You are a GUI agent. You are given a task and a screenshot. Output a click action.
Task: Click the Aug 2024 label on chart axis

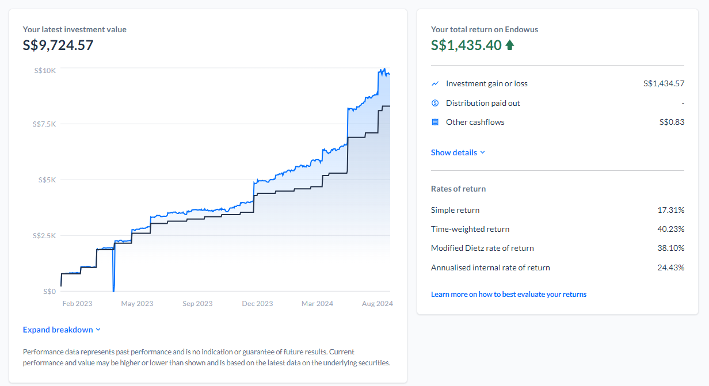click(377, 303)
